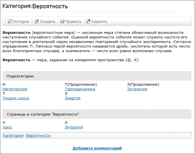195x154 pixels.
Task: Click the History clock page icon
Action: (10, 21)
